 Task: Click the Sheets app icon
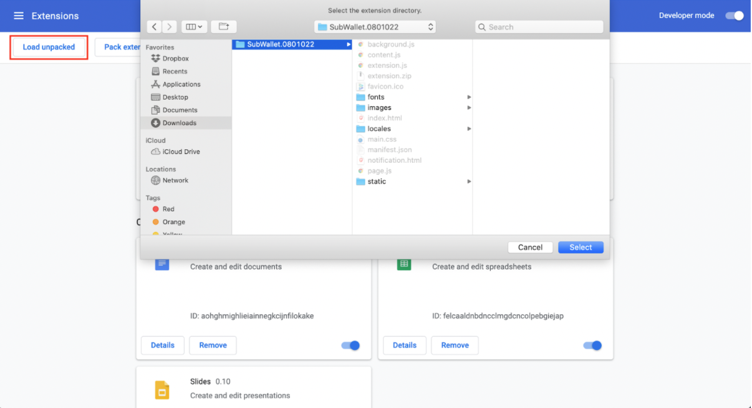404,264
